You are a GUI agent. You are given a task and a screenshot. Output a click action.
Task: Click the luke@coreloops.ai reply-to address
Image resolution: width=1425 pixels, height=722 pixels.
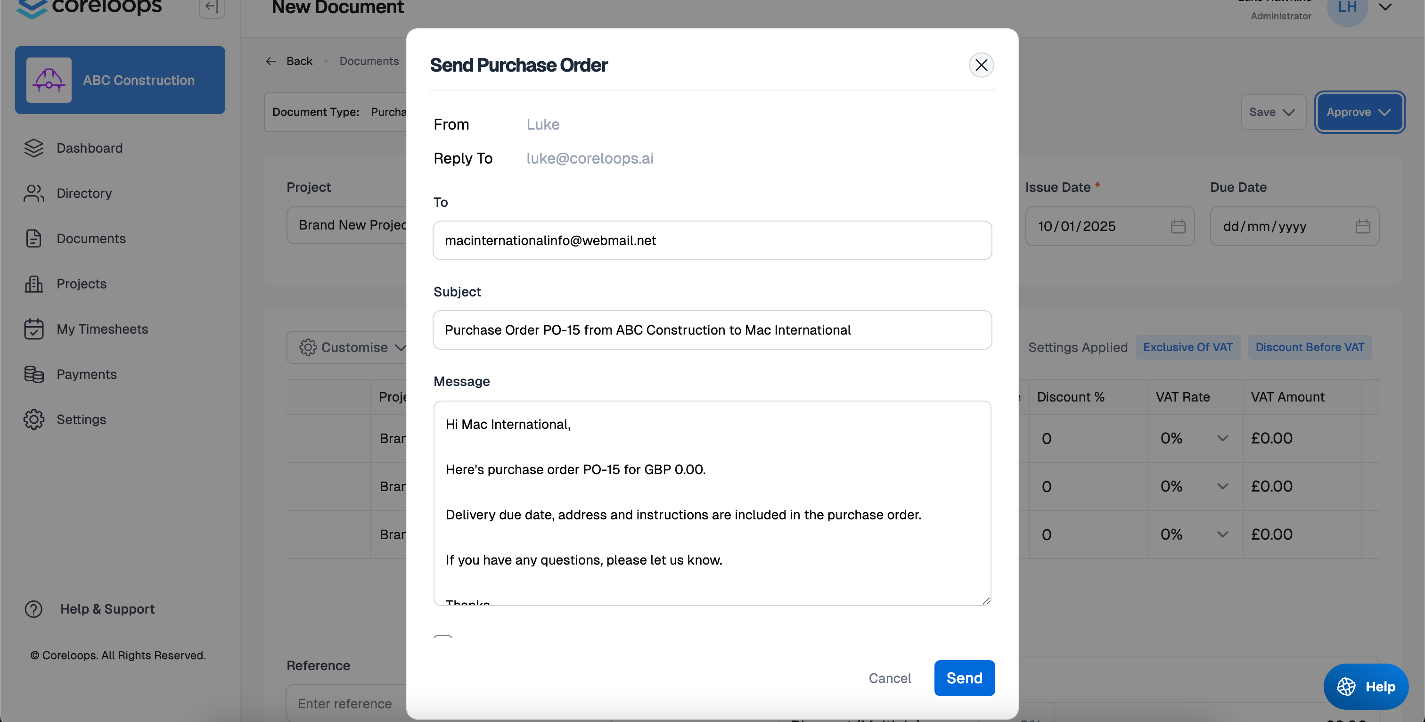pyautogui.click(x=590, y=158)
